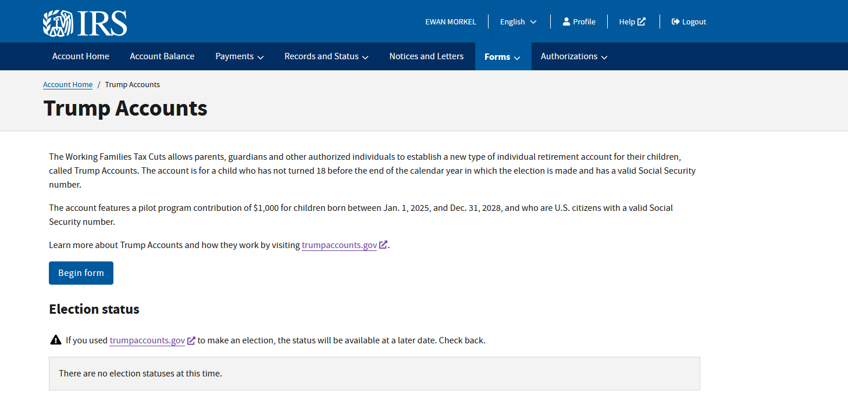Viewport: 848px width, 409px height.
Task: Open the Profile page
Action: coord(579,21)
